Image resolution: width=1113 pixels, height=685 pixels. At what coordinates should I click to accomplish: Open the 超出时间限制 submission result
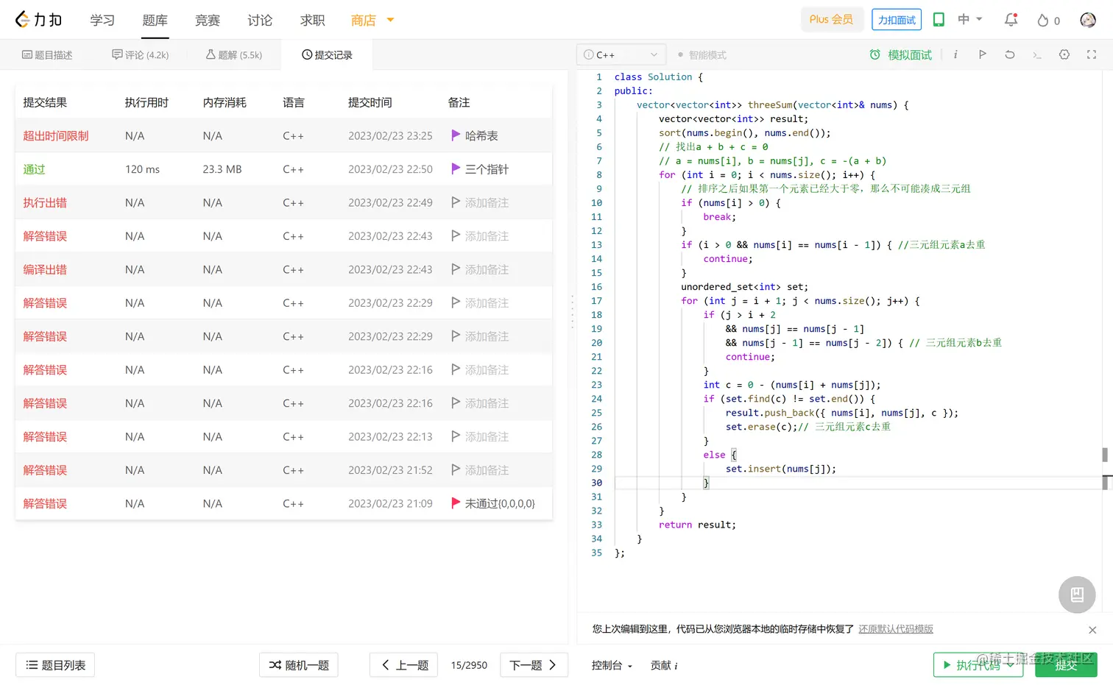[x=56, y=135]
